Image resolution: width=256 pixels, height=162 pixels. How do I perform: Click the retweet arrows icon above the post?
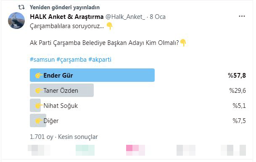(21, 7)
